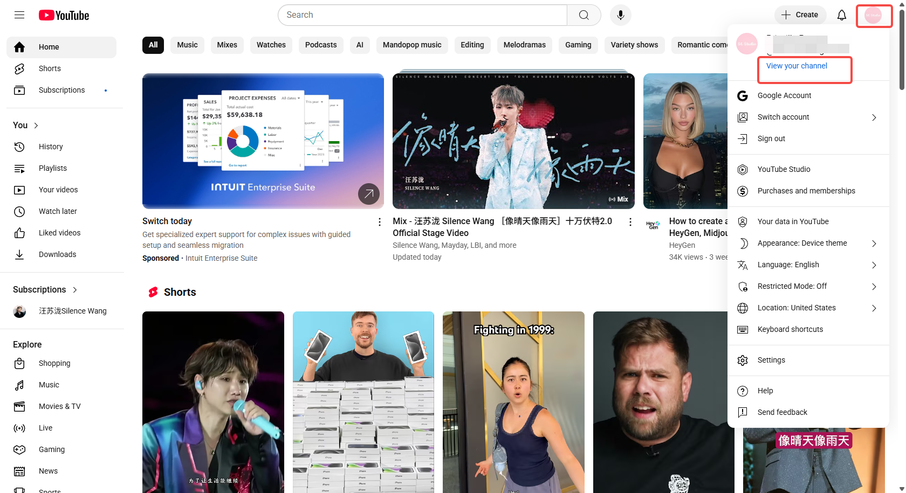Expand Switch account submenu
Viewport: 906px width, 493px height.
[808, 117]
